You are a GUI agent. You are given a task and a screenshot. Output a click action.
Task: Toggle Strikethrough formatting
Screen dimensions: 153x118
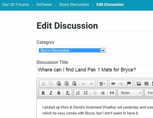tap(59, 93)
